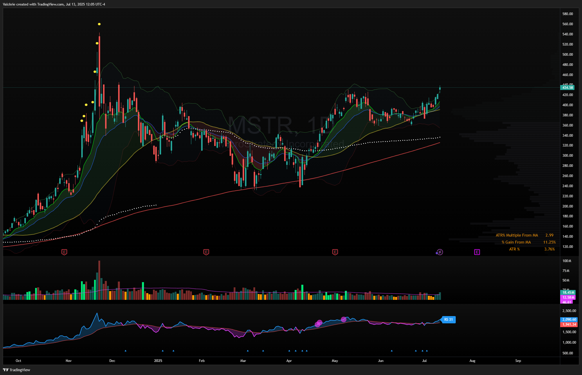The height and width of the screenshot is (375, 582).
Task: Click the Jul label on the time axis
Action: coord(424,360)
